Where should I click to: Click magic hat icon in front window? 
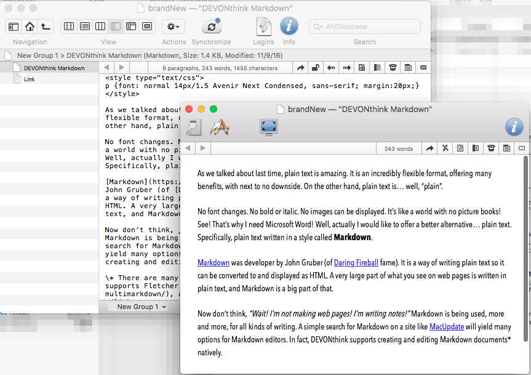(492, 148)
